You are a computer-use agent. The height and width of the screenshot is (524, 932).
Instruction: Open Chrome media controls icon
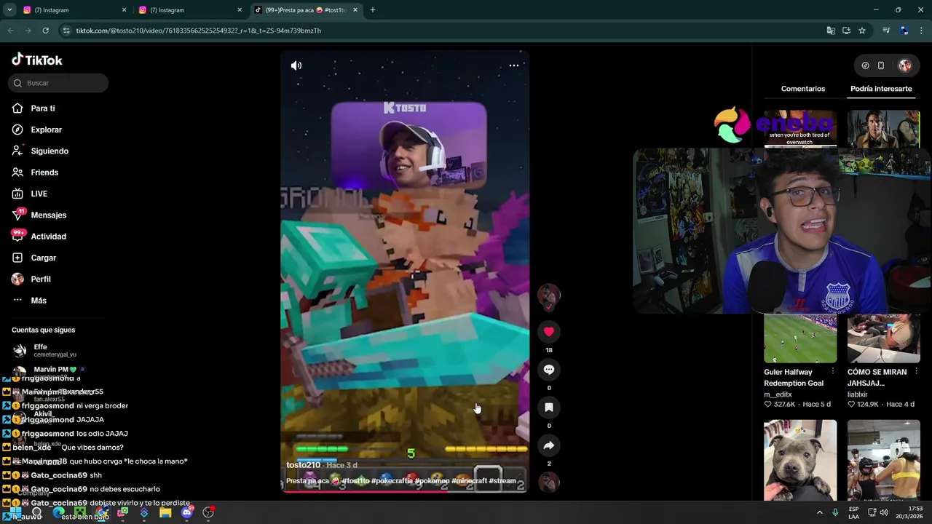click(886, 31)
